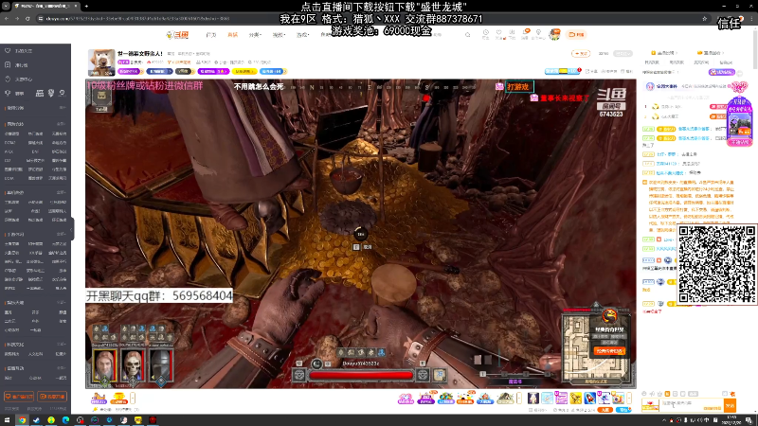Click the search magnifier icon in header

(467, 35)
